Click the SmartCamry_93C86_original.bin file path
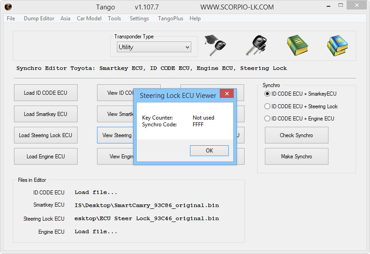The height and width of the screenshot is (254, 370). pyautogui.click(x=147, y=205)
